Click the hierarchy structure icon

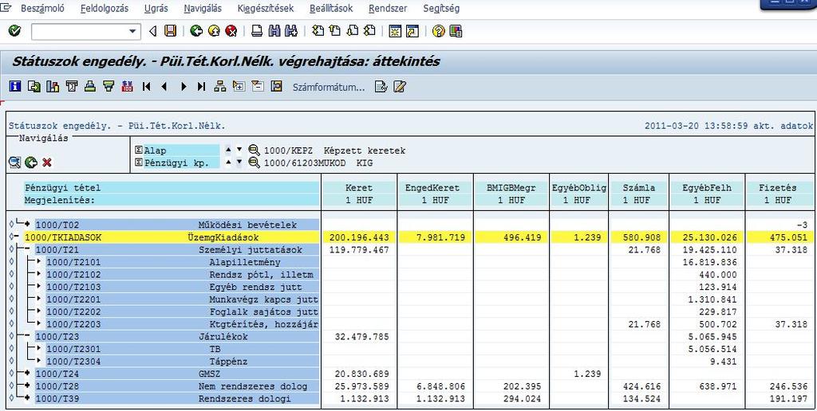pyautogui.click(x=220, y=86)
